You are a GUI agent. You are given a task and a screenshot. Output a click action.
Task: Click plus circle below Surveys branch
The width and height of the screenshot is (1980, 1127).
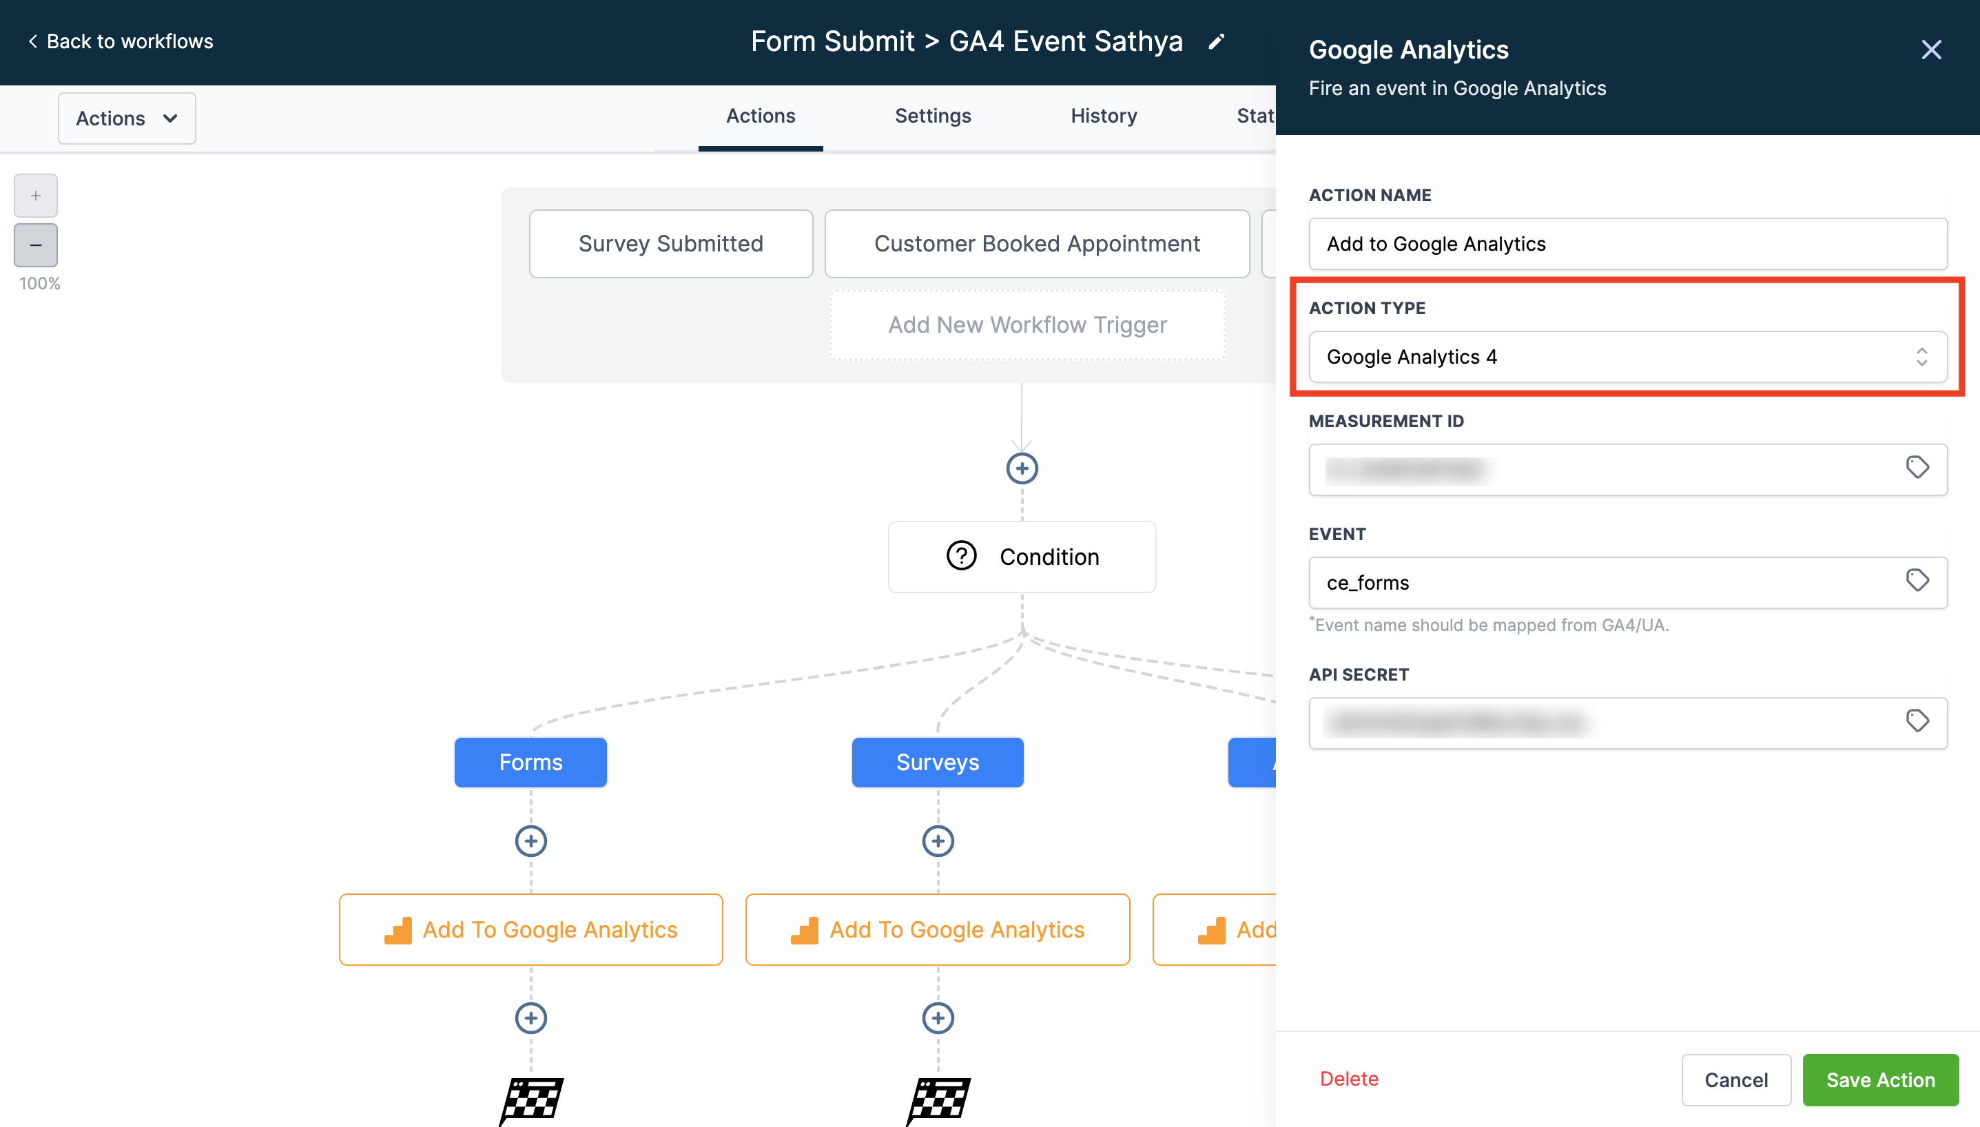click(938, 841)
